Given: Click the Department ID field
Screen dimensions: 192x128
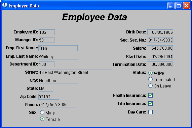Looking at the screenshot, I should pos(46,64).
